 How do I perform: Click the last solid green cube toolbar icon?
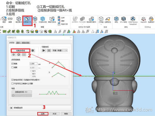pyautogui.click(x=50, y=31)
